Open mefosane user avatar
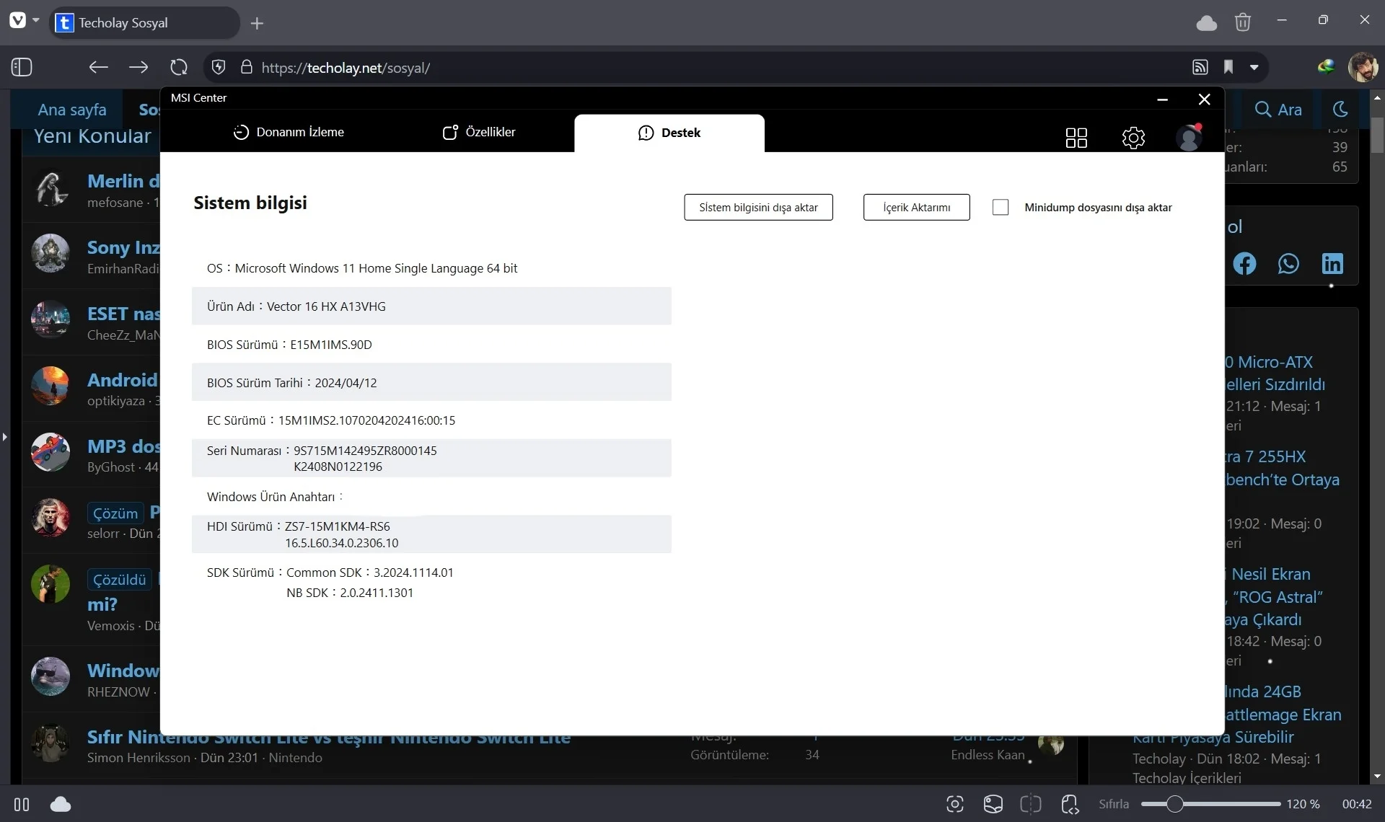Screen dimensions: 1385x822 coord(50,188)
